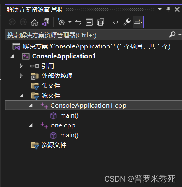
Task: Toggle the Preview Selected Items button
Action: tap(138, 22)
